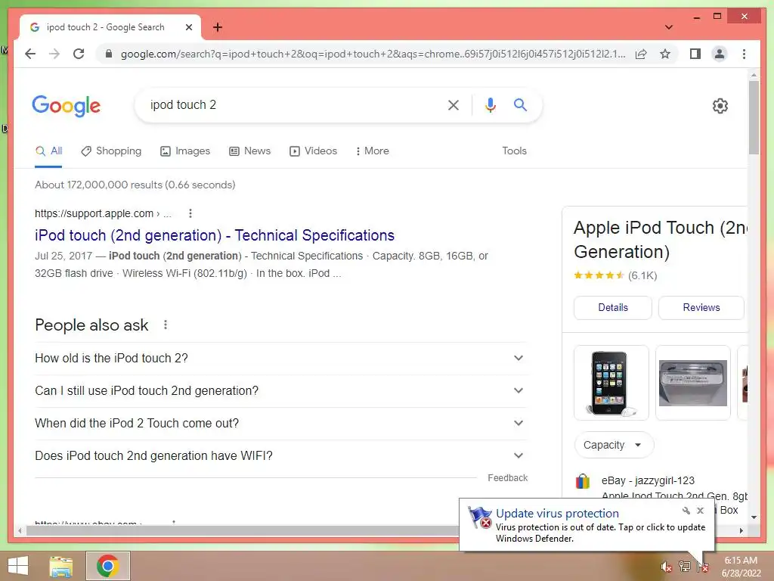The image size is (774, 581).
Task: Open options for support.apple.com result
Action: (190, 213)
